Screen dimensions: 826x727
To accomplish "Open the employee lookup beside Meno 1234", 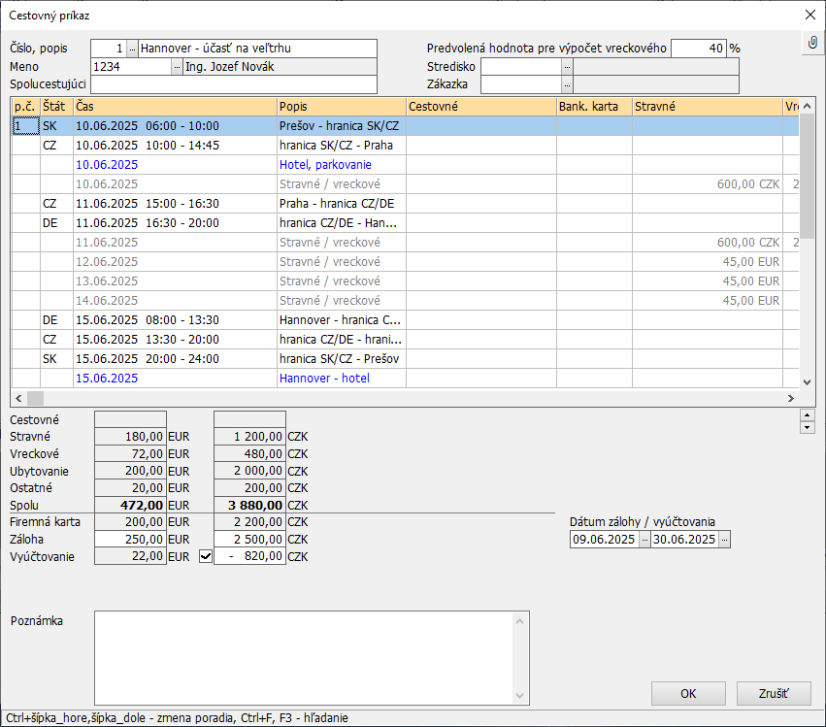I will [177, 67].
